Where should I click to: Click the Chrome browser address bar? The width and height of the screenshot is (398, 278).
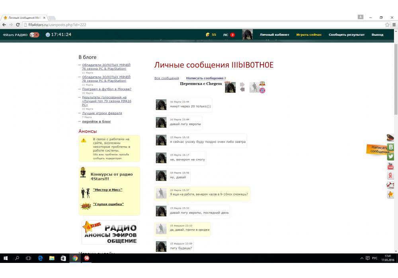coord(199,25)
